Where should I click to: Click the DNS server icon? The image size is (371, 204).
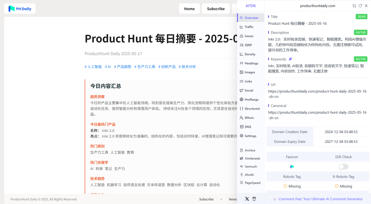[x=241, y=127]
